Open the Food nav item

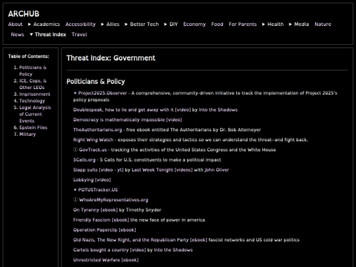point(217,24)
